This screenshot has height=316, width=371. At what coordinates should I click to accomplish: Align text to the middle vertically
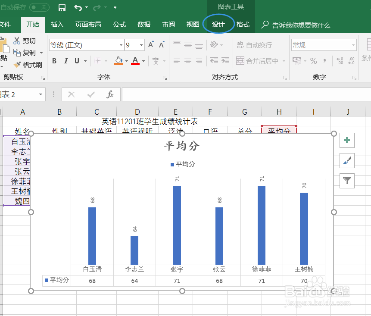(188, 44)
